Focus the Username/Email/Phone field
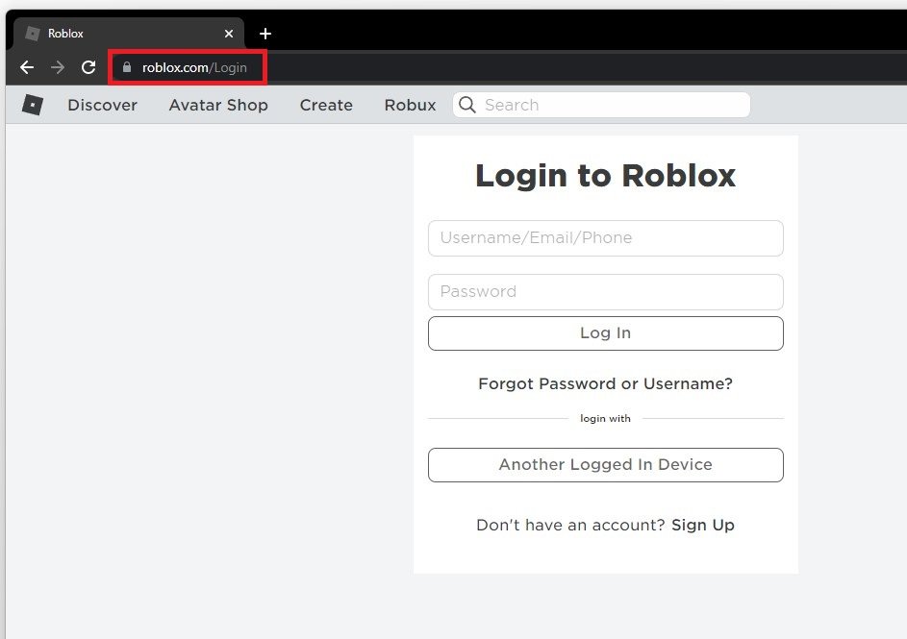907x639 pixels. 606,238
